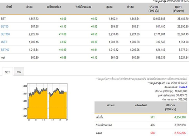Open the SET100 index link
Screen dimensions: 189x136
pyautogui.click(x=5, y=34)
